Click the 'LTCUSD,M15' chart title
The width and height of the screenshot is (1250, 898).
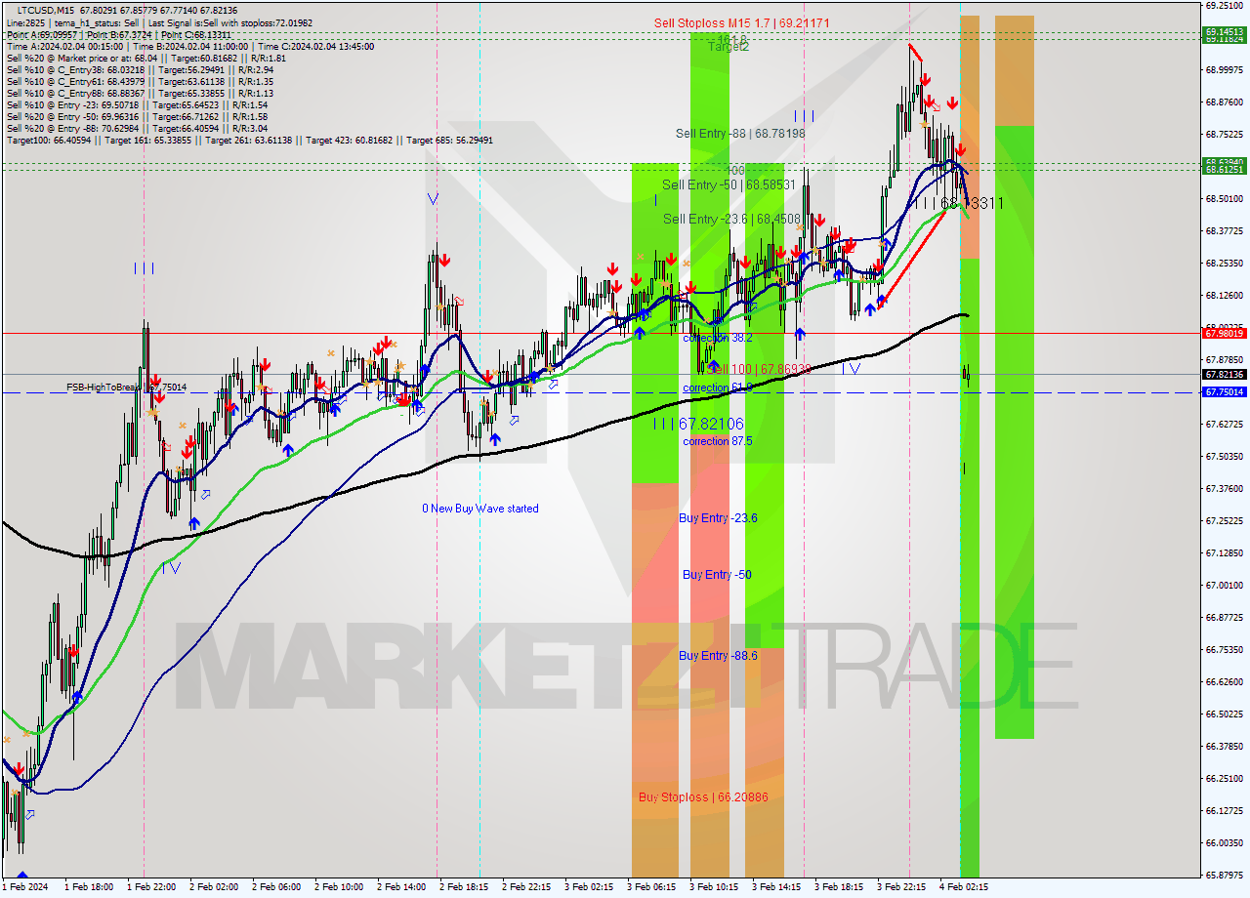click(x=47, y=9)
